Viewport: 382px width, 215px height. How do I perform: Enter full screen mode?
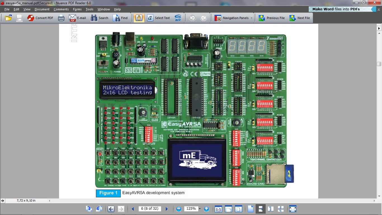coord(293,209)
